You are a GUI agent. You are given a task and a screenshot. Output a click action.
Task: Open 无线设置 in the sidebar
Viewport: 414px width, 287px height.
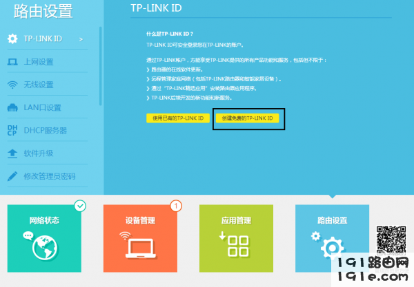click(x=48, y=85)
